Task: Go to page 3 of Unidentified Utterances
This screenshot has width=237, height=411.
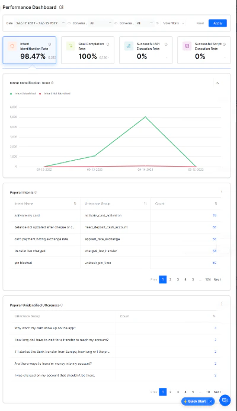Action: click(x=178, y=392)
